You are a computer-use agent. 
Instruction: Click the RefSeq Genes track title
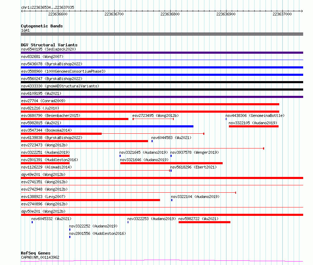(36, 253)
